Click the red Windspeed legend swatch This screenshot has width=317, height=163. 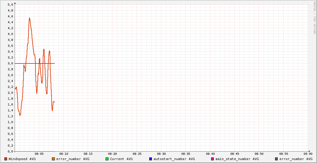pyautogui.click(x=6, y=159)
